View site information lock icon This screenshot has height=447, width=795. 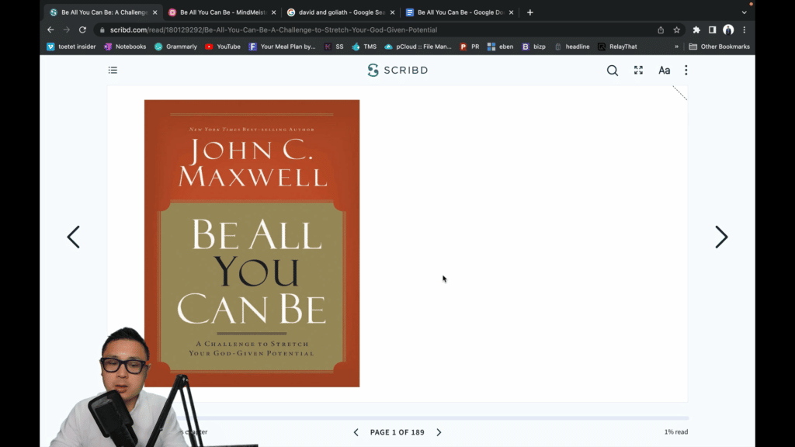click(x=102, y=30)
